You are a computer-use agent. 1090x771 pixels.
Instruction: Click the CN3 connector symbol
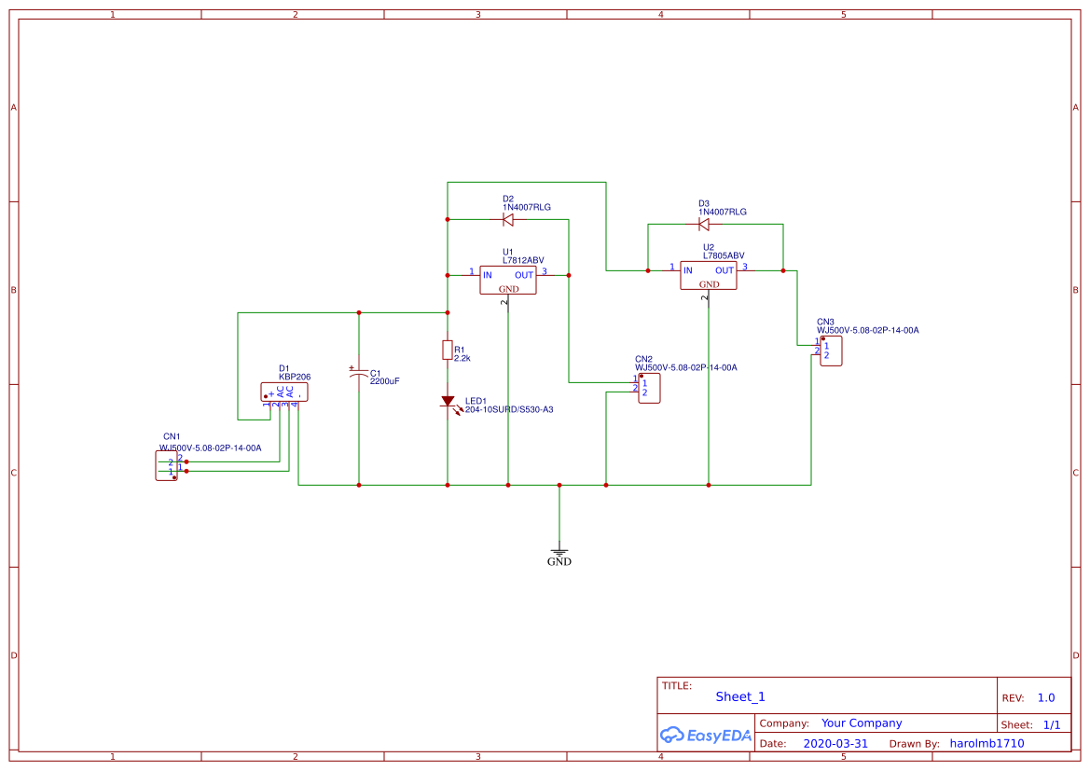pos(830,350)
